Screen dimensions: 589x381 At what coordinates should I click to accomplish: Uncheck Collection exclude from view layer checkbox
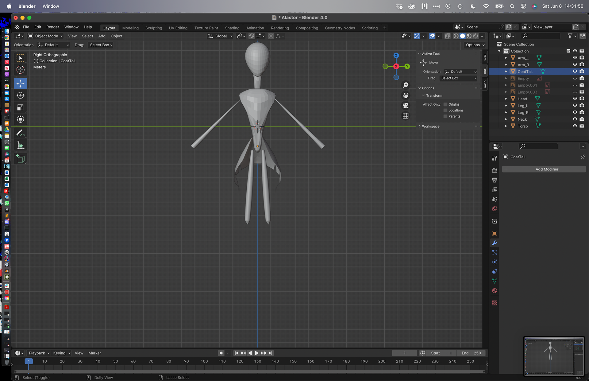[x=568, y=51]
